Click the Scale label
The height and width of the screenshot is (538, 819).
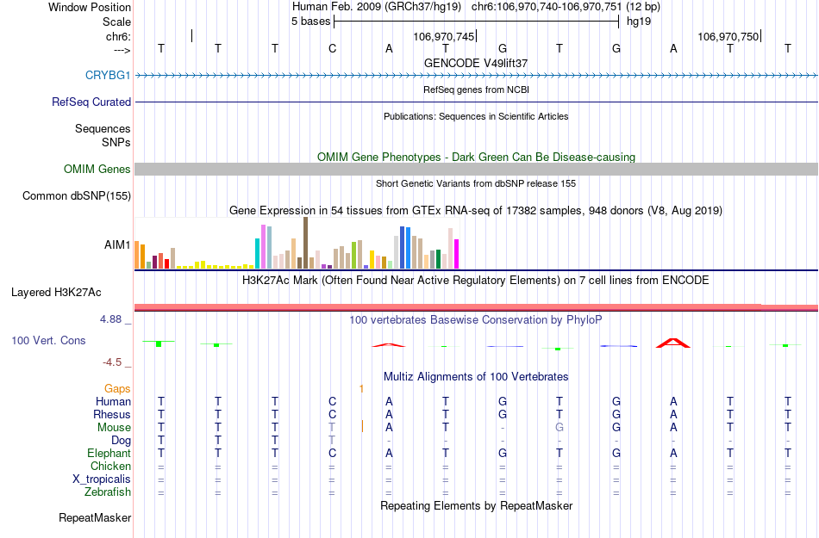pos(116,22)
